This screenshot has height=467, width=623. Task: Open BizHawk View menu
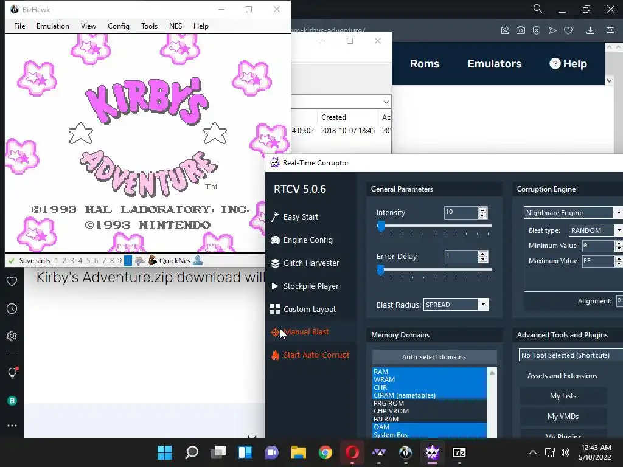[x=88, y=26]
